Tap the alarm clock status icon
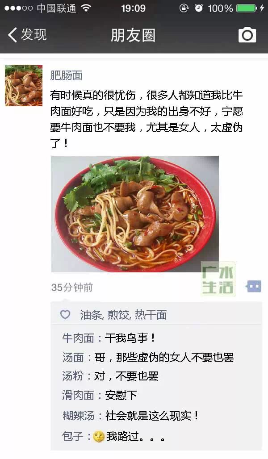Screen dimensions: 268x459 click(199, 8)
